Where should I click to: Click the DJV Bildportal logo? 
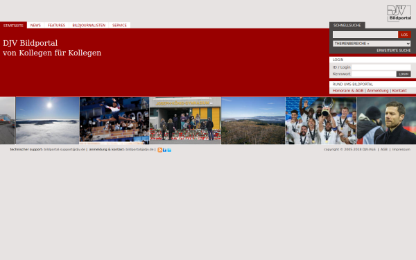[399, 13]
